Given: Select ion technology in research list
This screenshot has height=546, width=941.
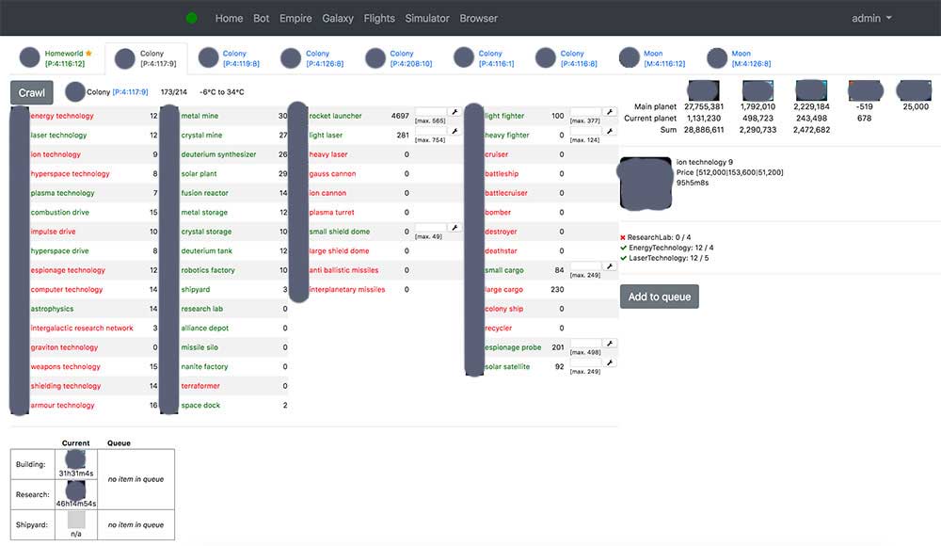Looking at the screenshot, I should 56,154.
